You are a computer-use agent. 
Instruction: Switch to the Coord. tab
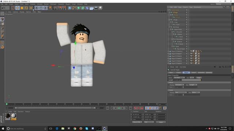(x=178, y=72)
